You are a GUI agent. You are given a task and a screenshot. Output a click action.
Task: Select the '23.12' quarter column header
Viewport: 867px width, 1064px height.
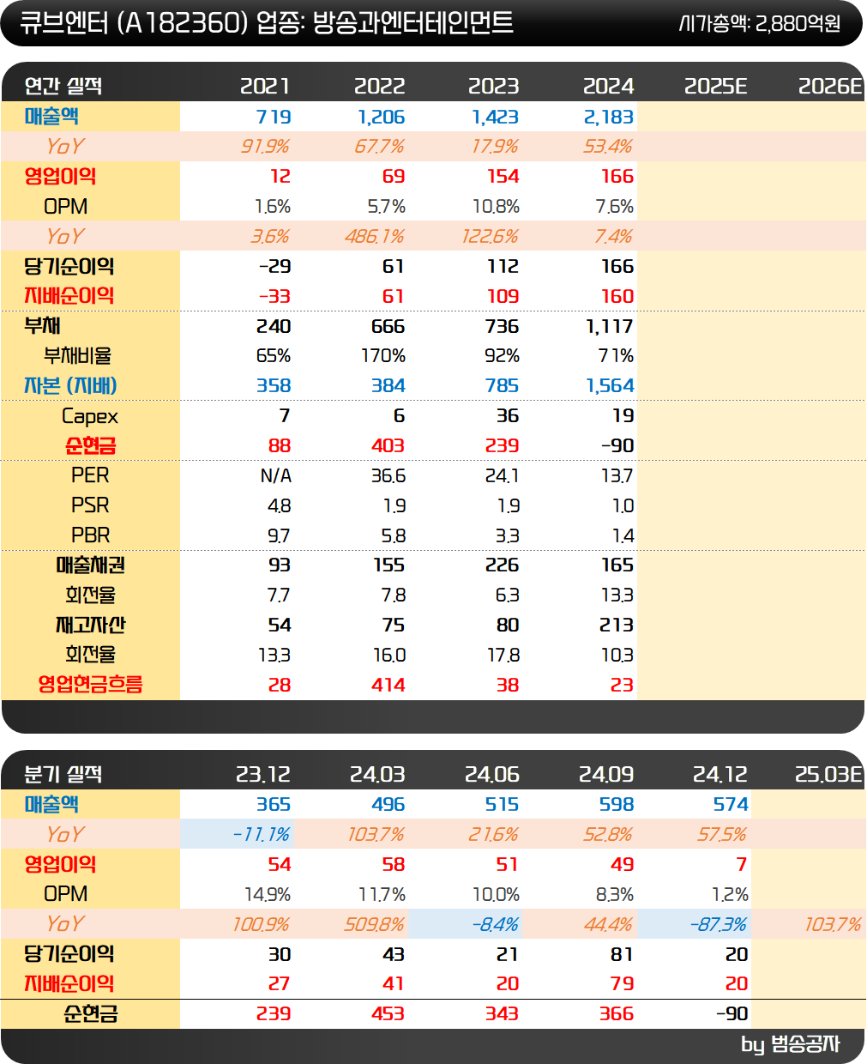262,774
